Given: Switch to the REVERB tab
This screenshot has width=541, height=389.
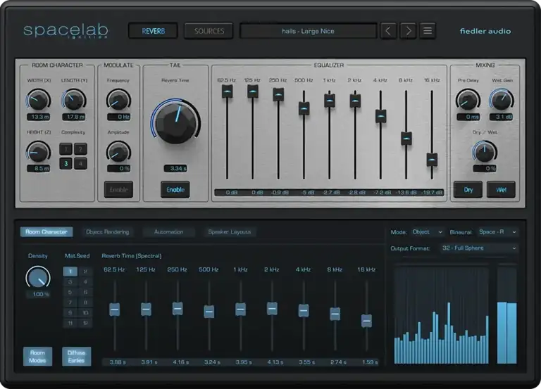Looking at the screenshot, I should click(153, 31).
